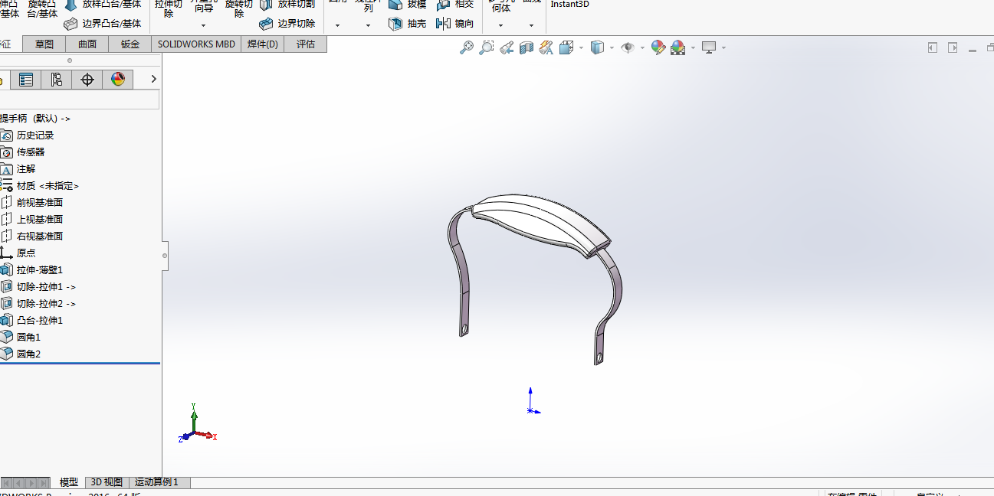This screenshot has width=994, height=496.
Task: Expand the hidden manager tabs arrow
Action: (x=153, y=79)
